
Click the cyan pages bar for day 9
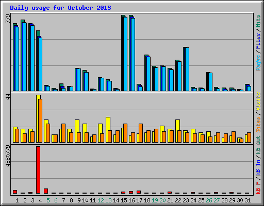pyautogui.click(x=79, y=80)
